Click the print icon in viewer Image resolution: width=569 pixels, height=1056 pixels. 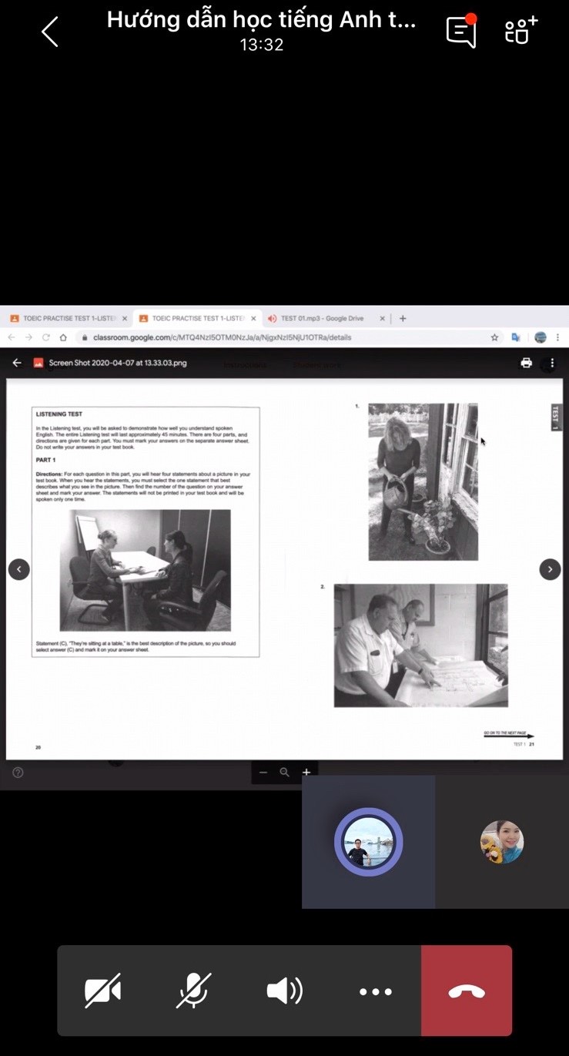526,363
